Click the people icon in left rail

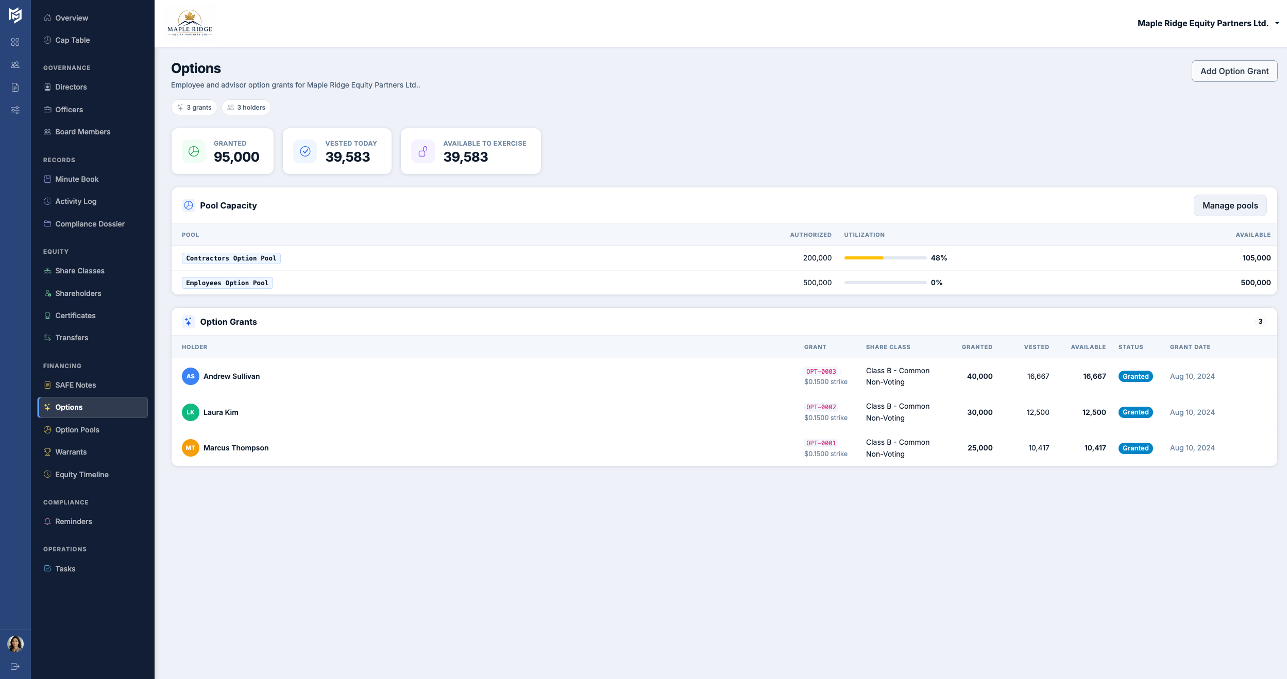(15, 65)
